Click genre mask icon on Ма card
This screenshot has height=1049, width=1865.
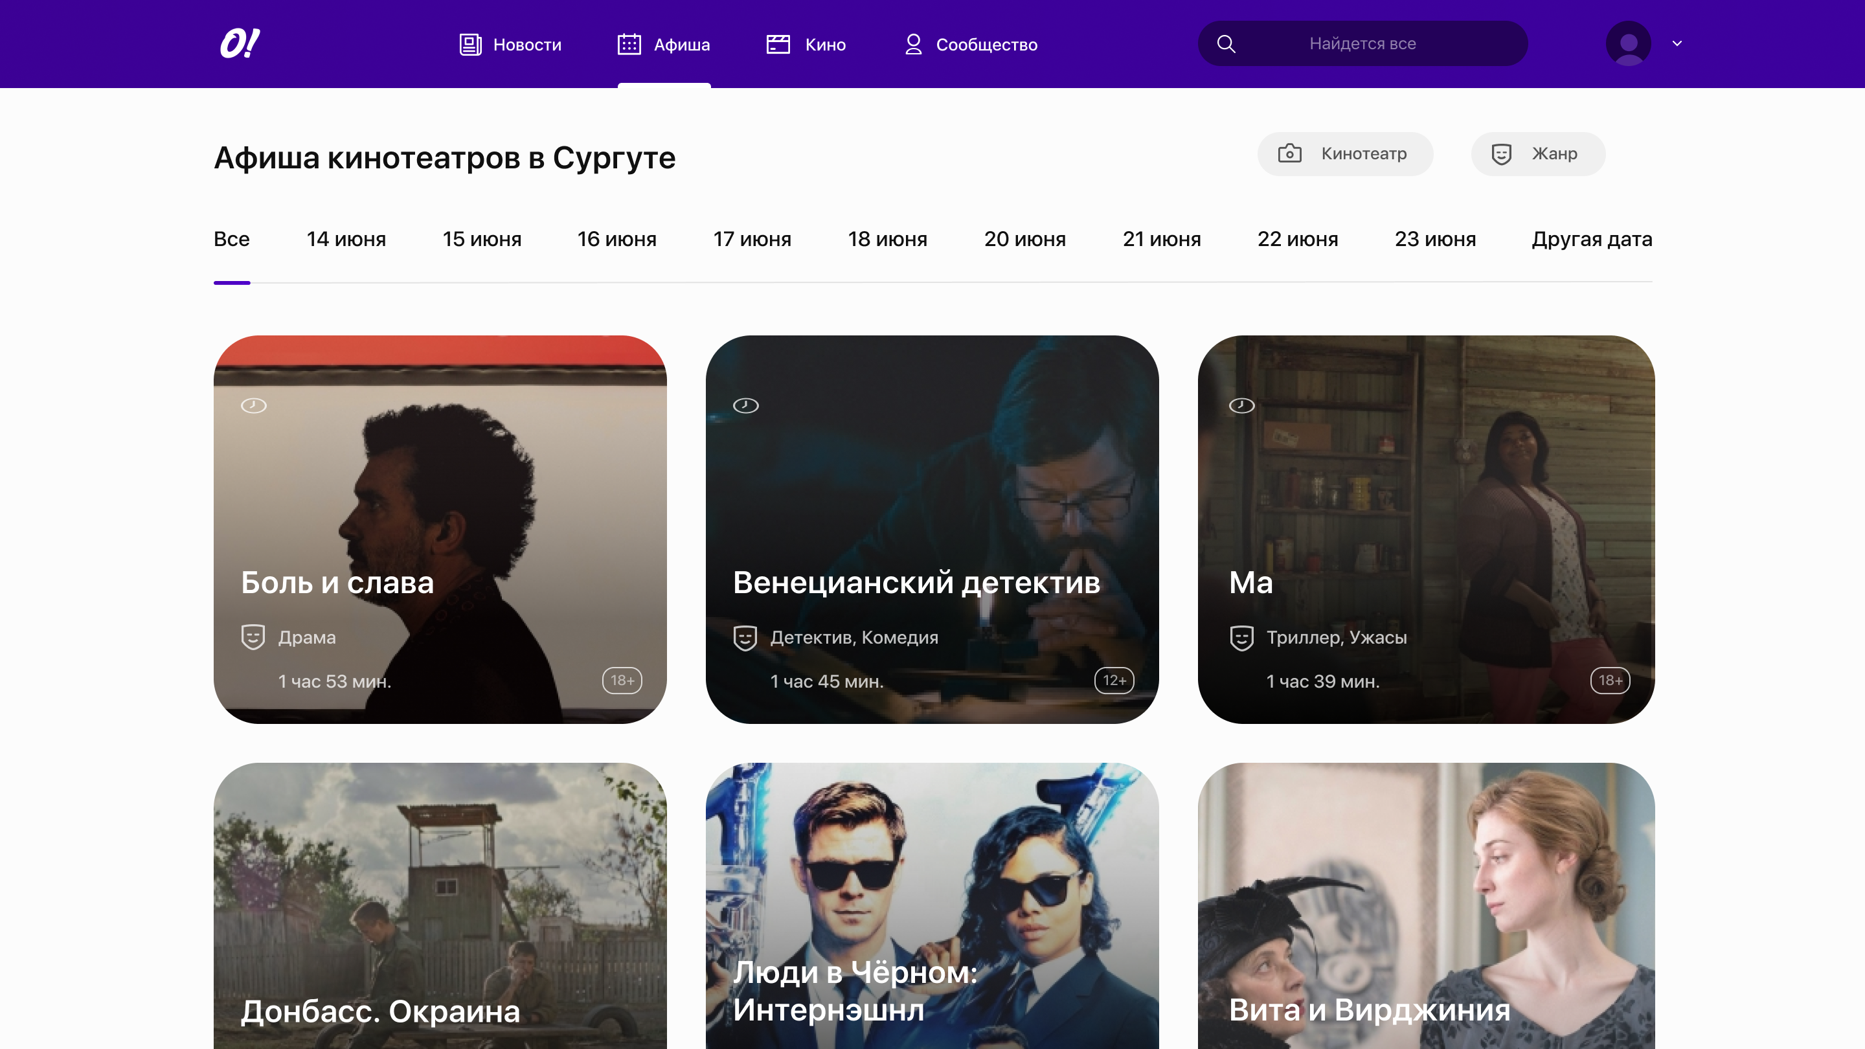(x=1241, y=638)
